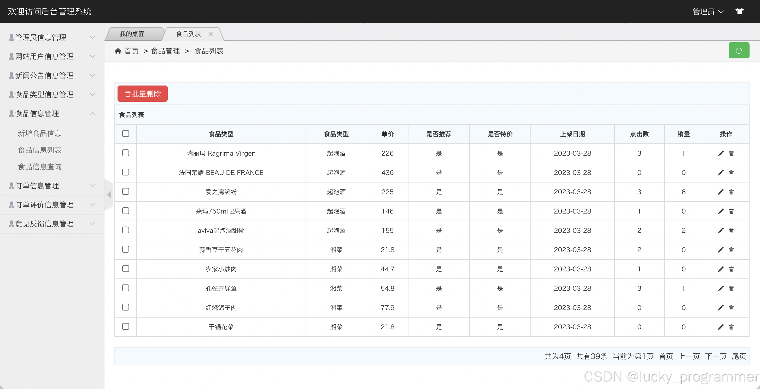Check the 红烧鸽子肉 row checkbox
This screenshot has height=389, width=760.
(x=126, y=307)
